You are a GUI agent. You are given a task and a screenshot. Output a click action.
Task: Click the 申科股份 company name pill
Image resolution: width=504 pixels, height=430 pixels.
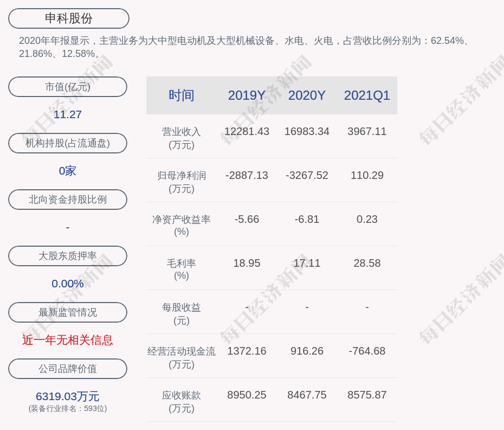[68, 18]
